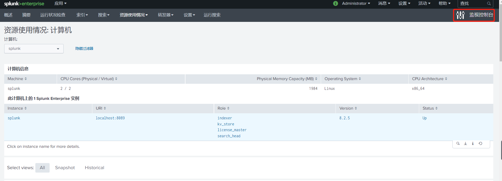
Task: Show panel info with the i icon
Action: pos(473,144)
